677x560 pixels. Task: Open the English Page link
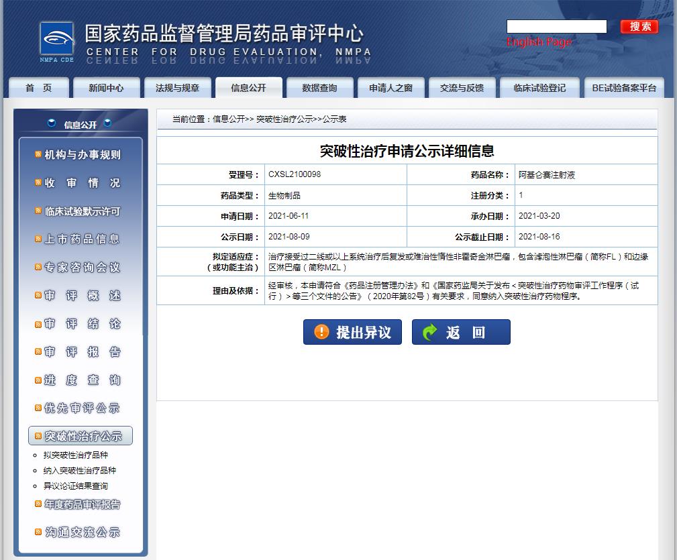click(x=539, y=42)
